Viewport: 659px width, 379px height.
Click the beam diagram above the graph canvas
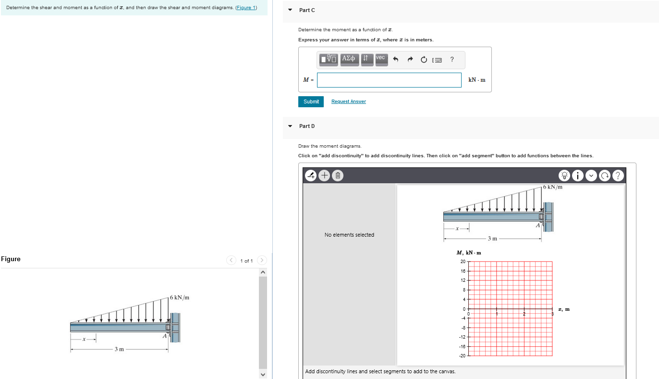point(502,213)
